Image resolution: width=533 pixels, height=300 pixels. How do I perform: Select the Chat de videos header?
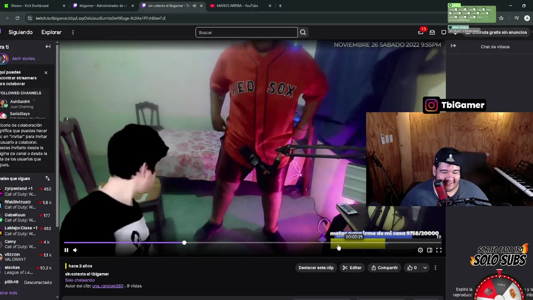pyautogui.click(x=495, y=47)
